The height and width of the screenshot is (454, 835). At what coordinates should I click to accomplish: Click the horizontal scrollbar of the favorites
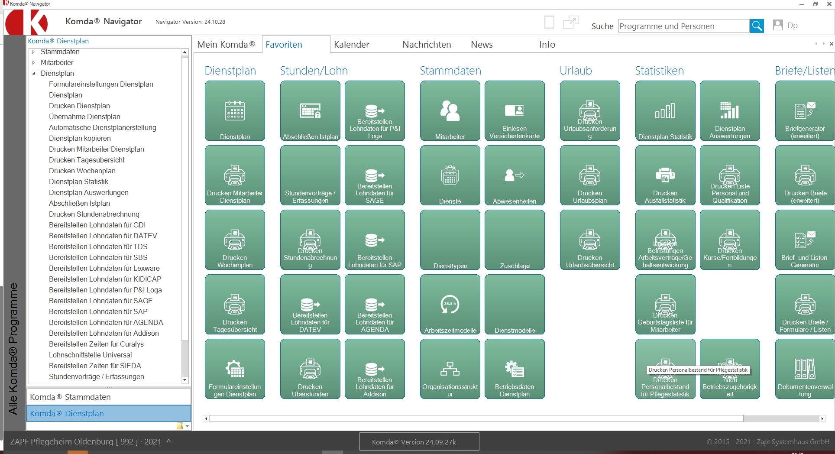476,418
